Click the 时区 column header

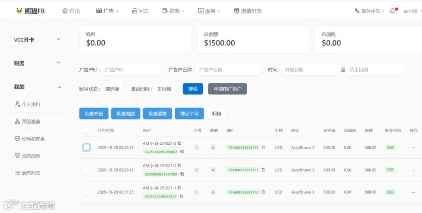295,131
